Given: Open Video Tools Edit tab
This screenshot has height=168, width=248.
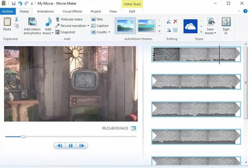Looking at the screenshot, I should click(132, 12).
